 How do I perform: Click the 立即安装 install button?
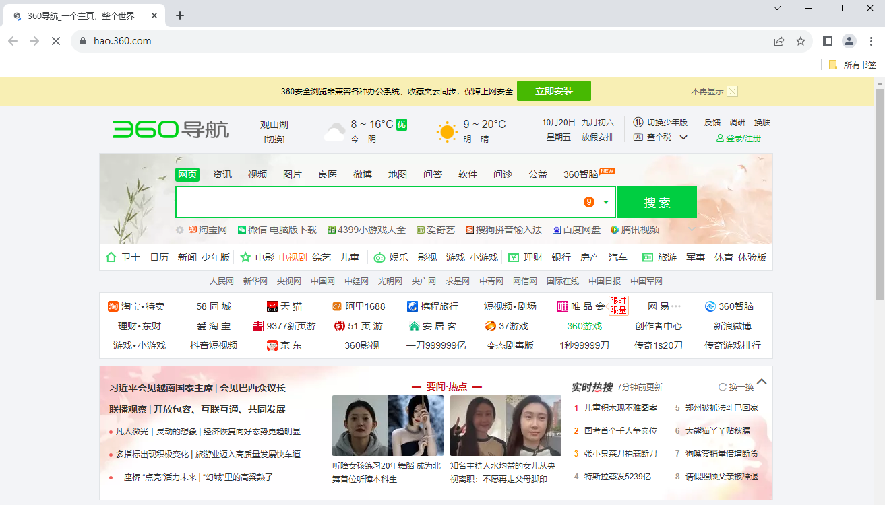point(554,91)
